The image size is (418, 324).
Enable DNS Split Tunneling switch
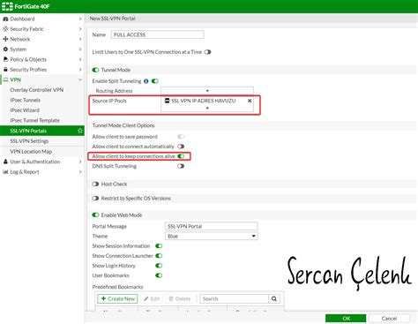(181, 166)
